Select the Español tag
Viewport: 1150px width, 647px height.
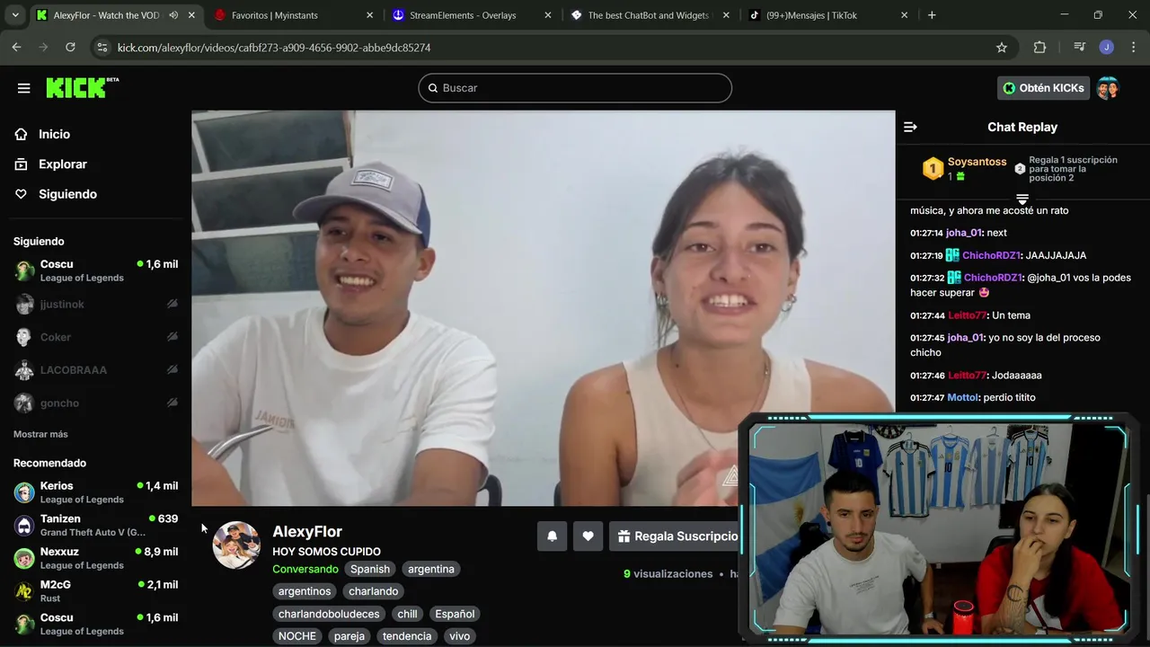click(x=455, y=614)
